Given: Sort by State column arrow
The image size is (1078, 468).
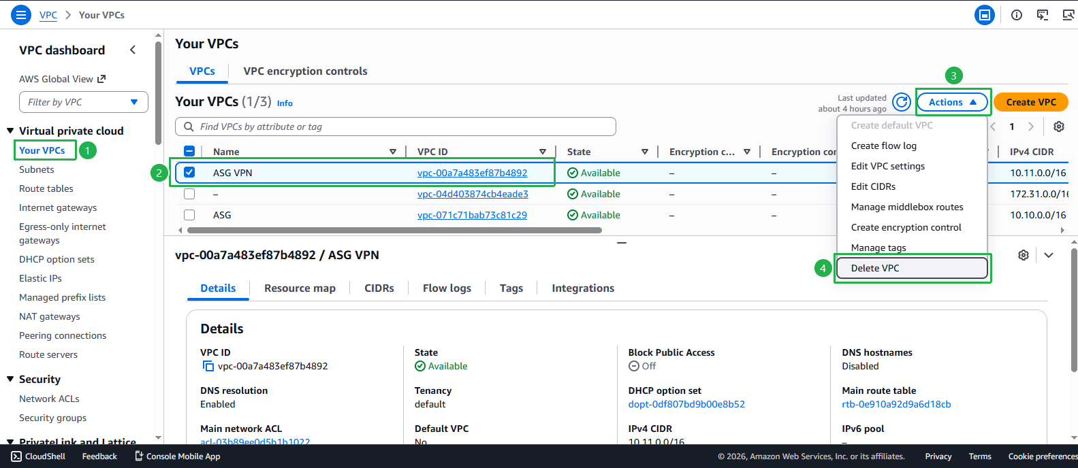Looking at the screenshot, I should point(645,152).
